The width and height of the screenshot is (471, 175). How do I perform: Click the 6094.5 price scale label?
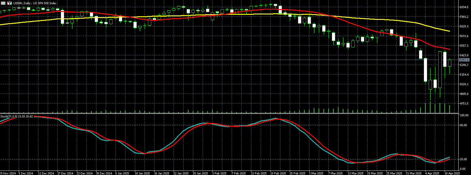(464, 7)
